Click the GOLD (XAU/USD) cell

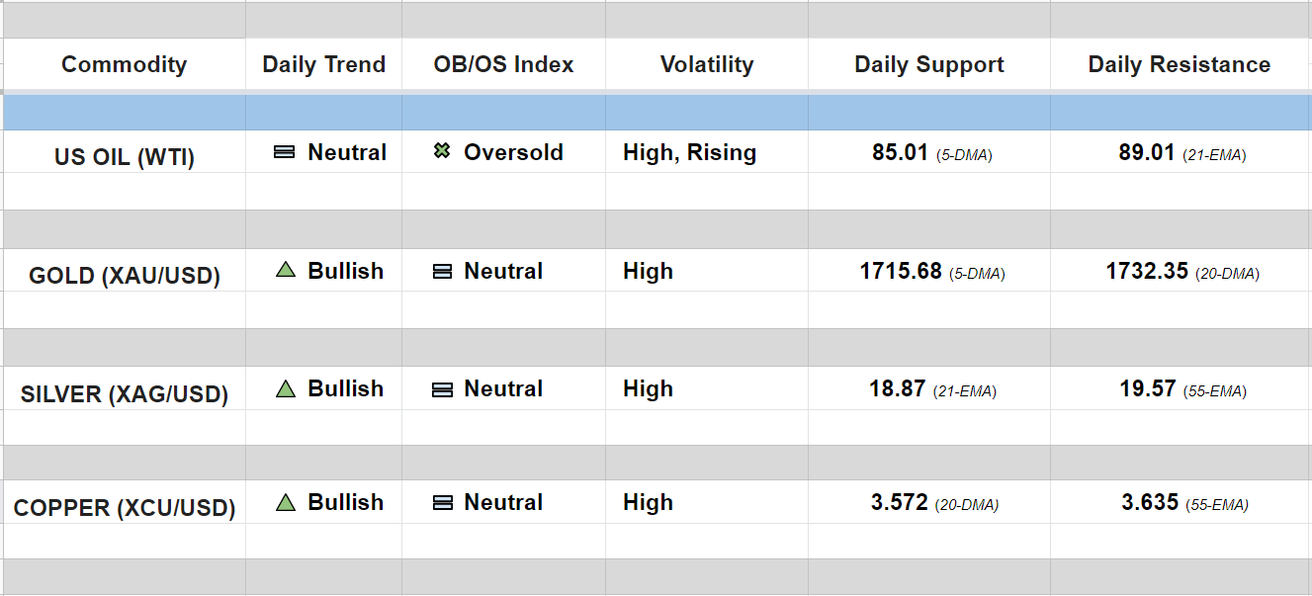click(124, 275)
